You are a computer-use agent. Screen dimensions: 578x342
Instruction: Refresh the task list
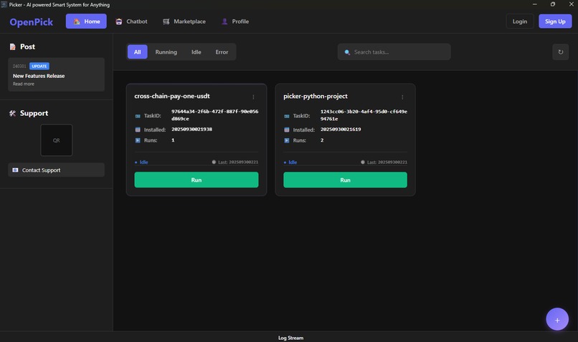(560, 52)
